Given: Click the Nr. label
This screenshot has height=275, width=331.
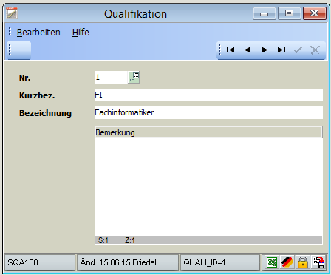Looking at the screenshot, I should [x=24, y=78].
